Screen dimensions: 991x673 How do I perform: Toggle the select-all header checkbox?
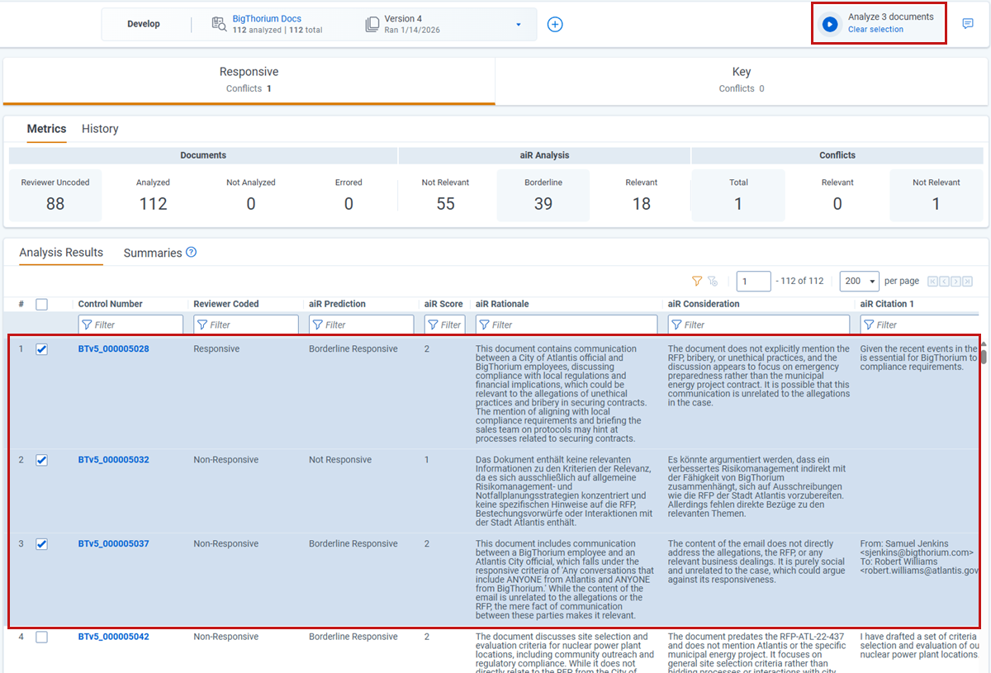click(x=41, y=304)
